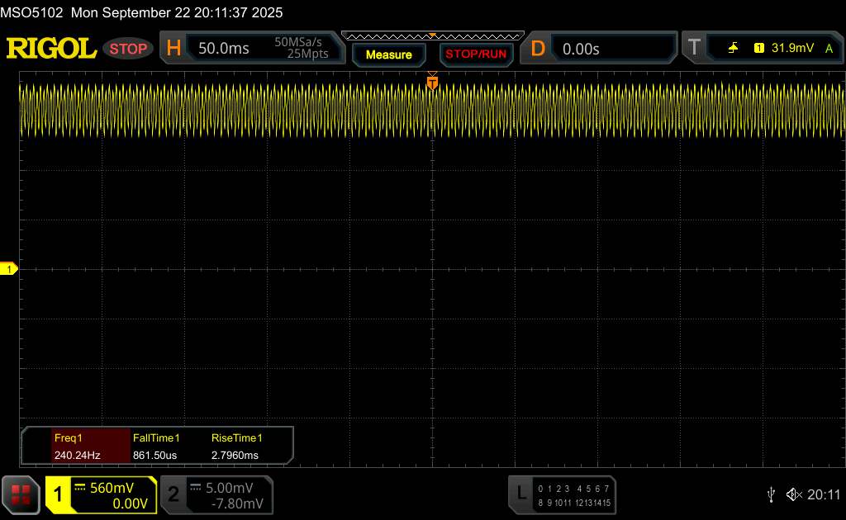Screen dimensions: 846x520
Task: Toggle channel 1 with 560mV scale
Action: (101, 494)
